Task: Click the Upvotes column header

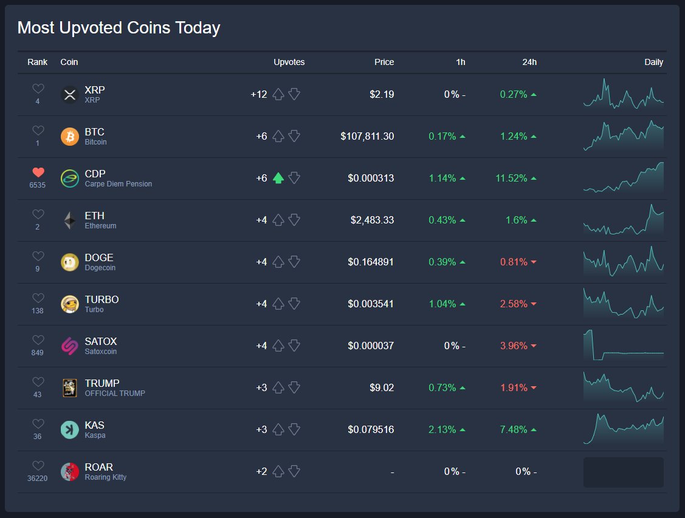Action: [289, 62]
